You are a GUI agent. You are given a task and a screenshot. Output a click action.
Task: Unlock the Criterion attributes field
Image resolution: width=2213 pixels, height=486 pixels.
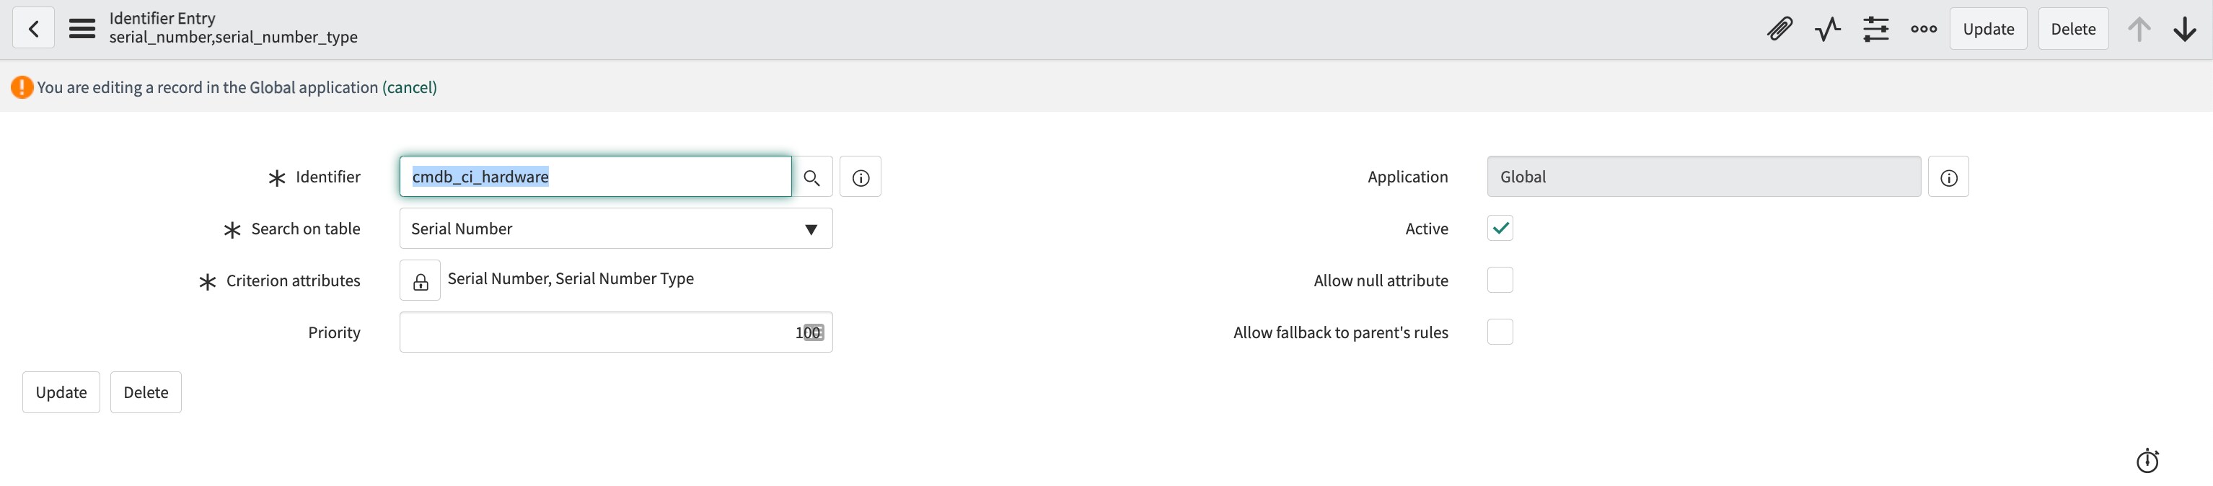pos(420,280)
